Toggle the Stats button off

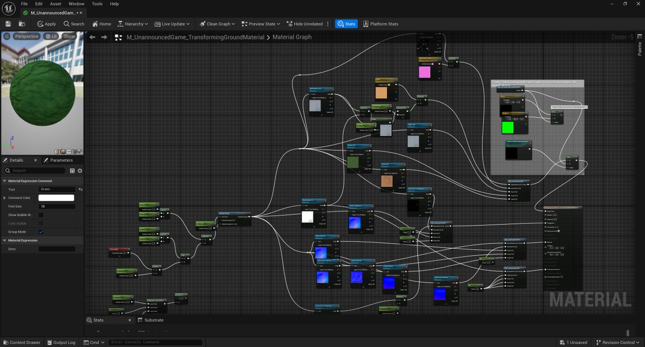pos(346,24)
